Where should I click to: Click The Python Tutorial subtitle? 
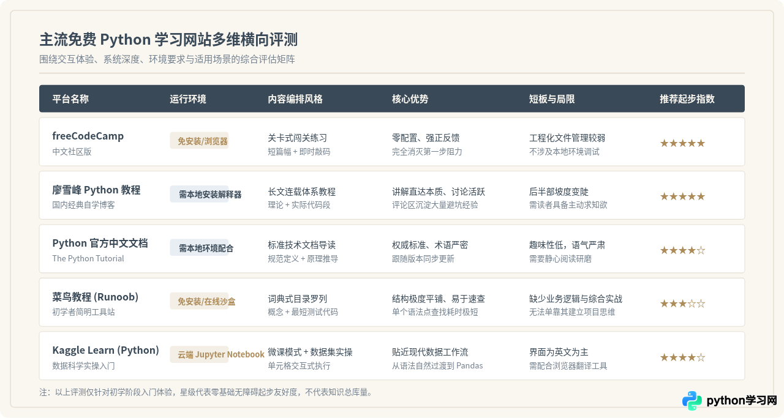click(x=88, y=258)
